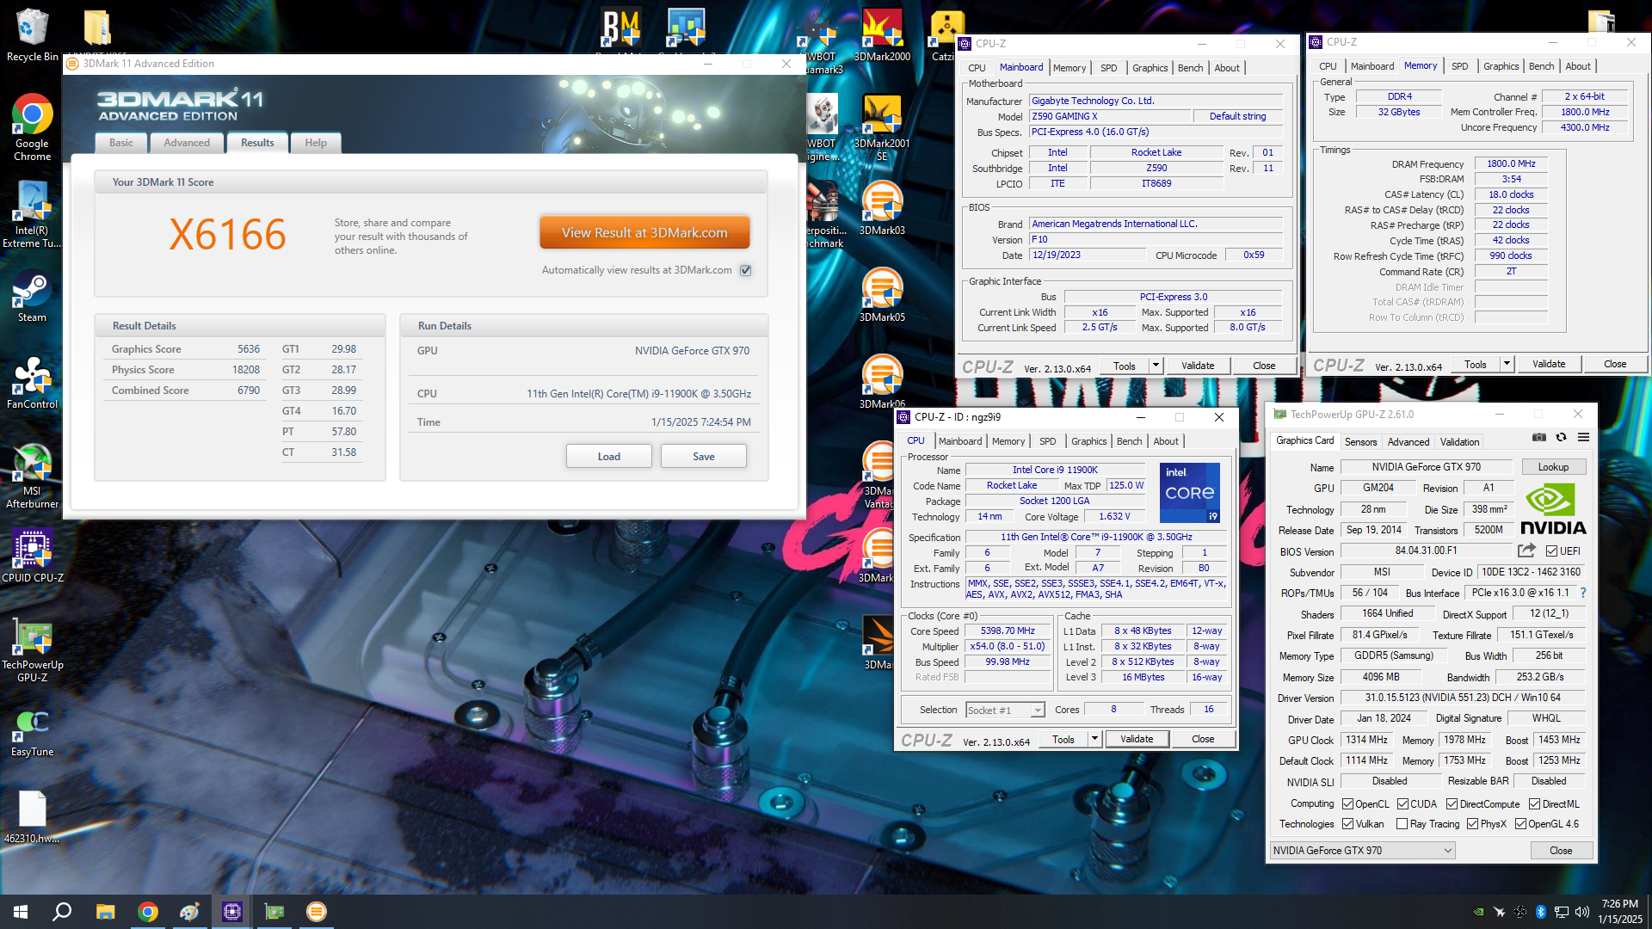Click Tools button in CPU-Z Memory window
Screen dimensions: 1652x929
(1476, 364)
